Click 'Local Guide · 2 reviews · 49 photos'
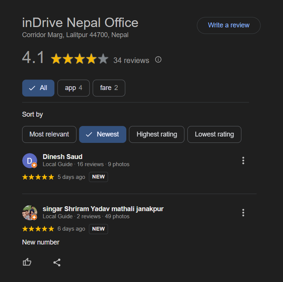 click(x=86, y=216)
